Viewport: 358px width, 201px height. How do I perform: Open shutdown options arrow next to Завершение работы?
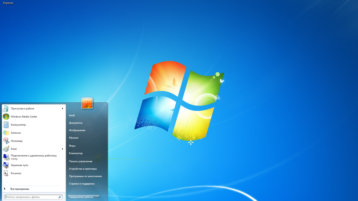click(x=97, y=197)
